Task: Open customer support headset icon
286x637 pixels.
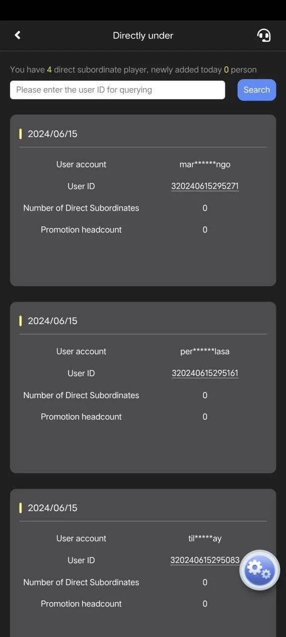Action: point(264,35)
